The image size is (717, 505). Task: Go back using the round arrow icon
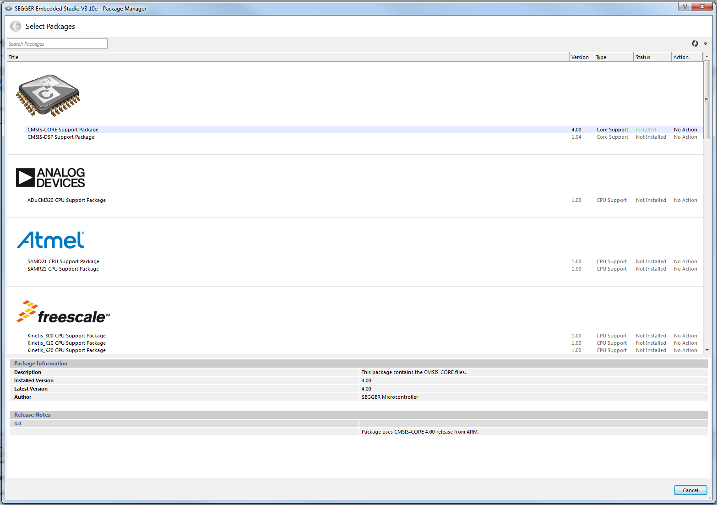pyautogui.click(x=16, y=26)
